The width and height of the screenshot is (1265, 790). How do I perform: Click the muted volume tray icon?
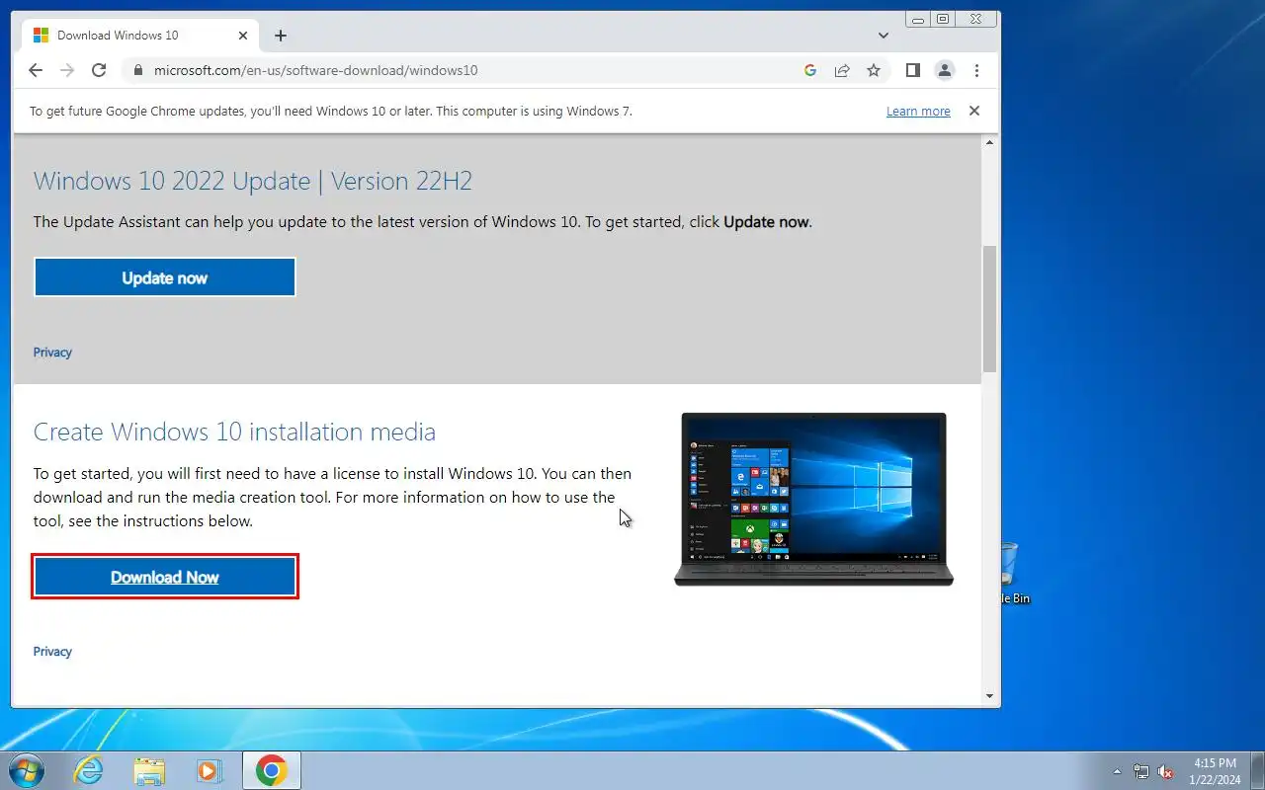coord(1166,771)
